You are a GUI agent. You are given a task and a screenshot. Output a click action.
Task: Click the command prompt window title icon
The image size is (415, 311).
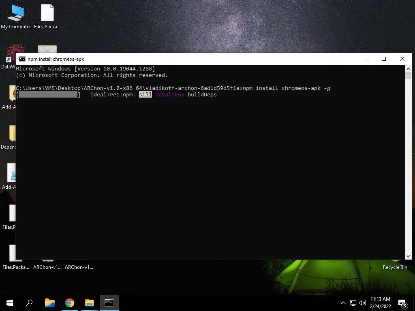[22, 59]
